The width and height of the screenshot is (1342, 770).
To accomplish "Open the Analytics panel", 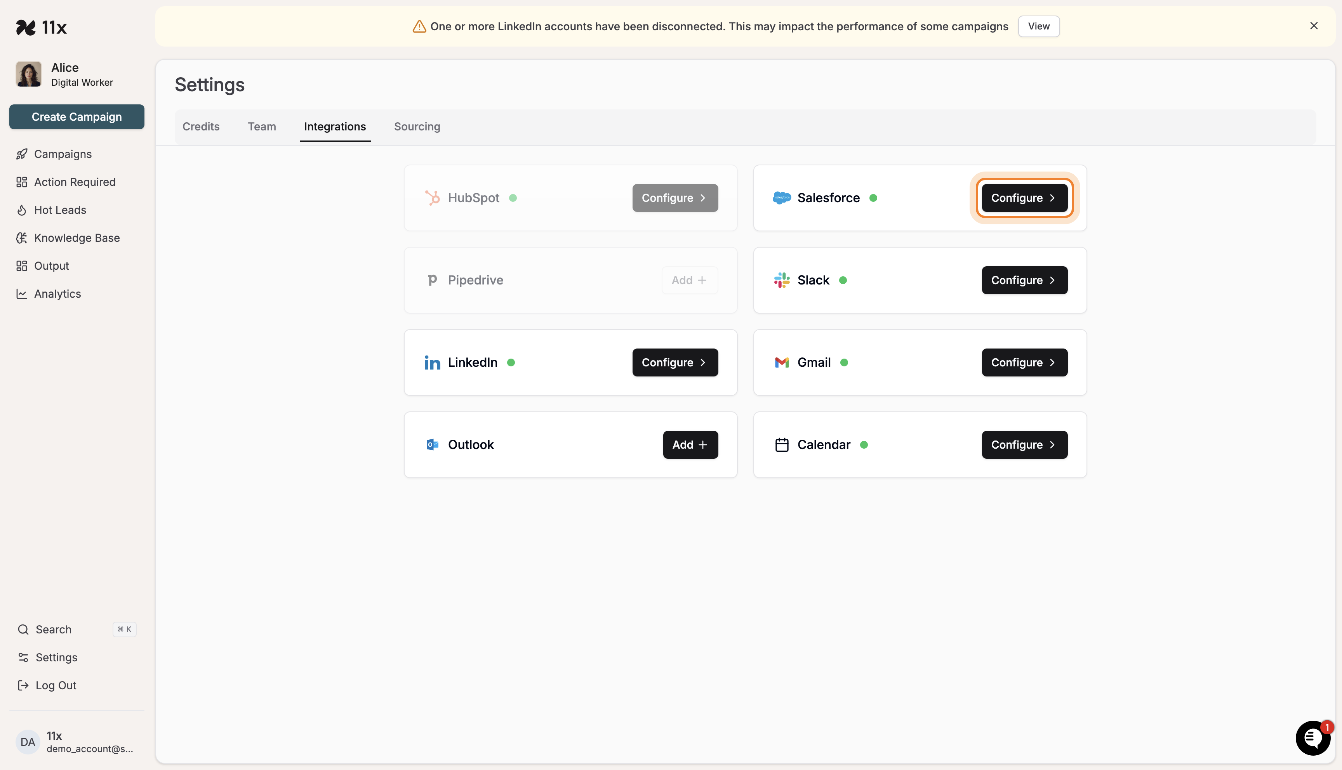I will (57, 293).
